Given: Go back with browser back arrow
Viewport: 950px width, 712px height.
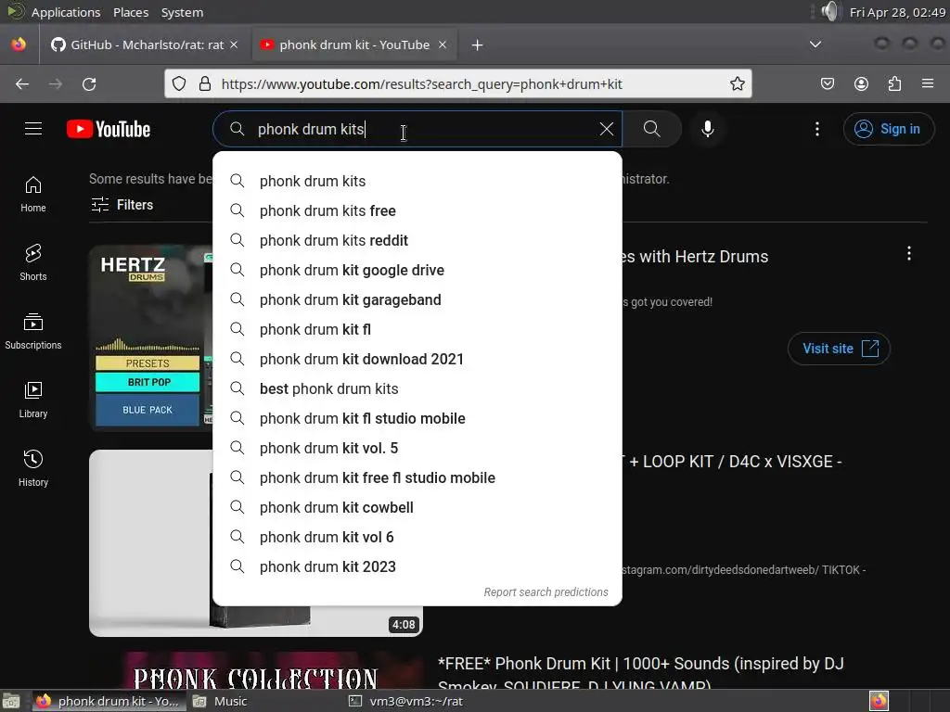Looking at the screenshot, I should point(22,84).
